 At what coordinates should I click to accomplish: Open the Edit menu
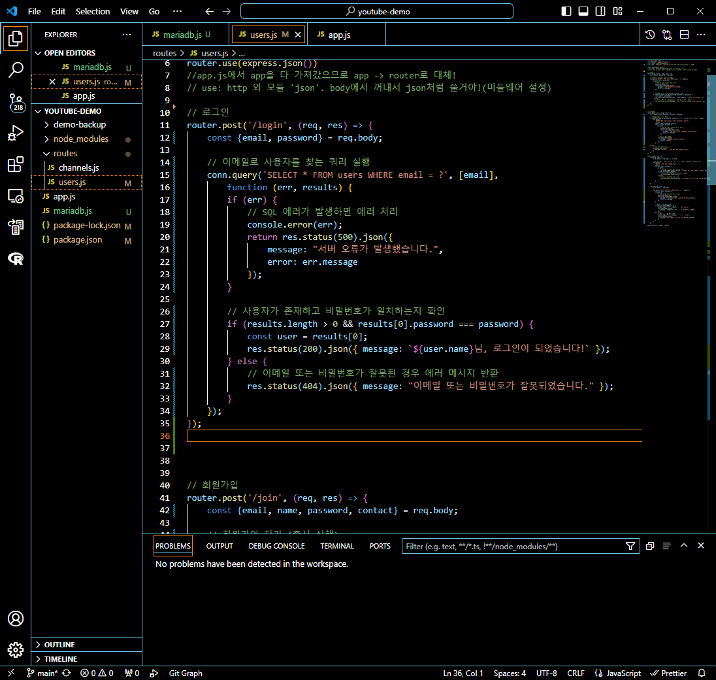click(x=58, y=11)
